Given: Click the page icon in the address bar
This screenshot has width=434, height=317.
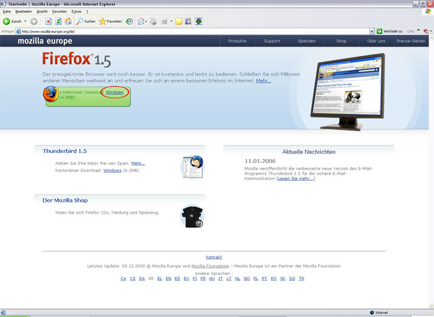Looking at the screenshot, I should (19, 31).
